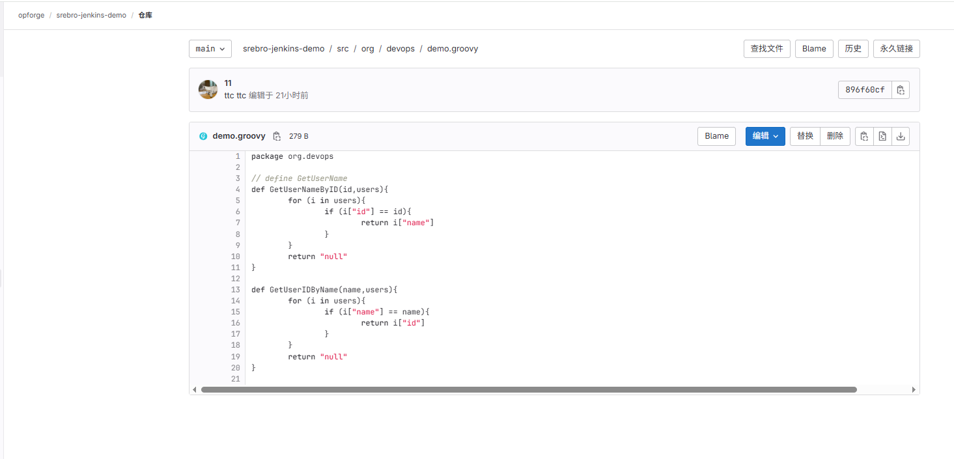Copy file contents icon in file header

(x=864, y=136)
